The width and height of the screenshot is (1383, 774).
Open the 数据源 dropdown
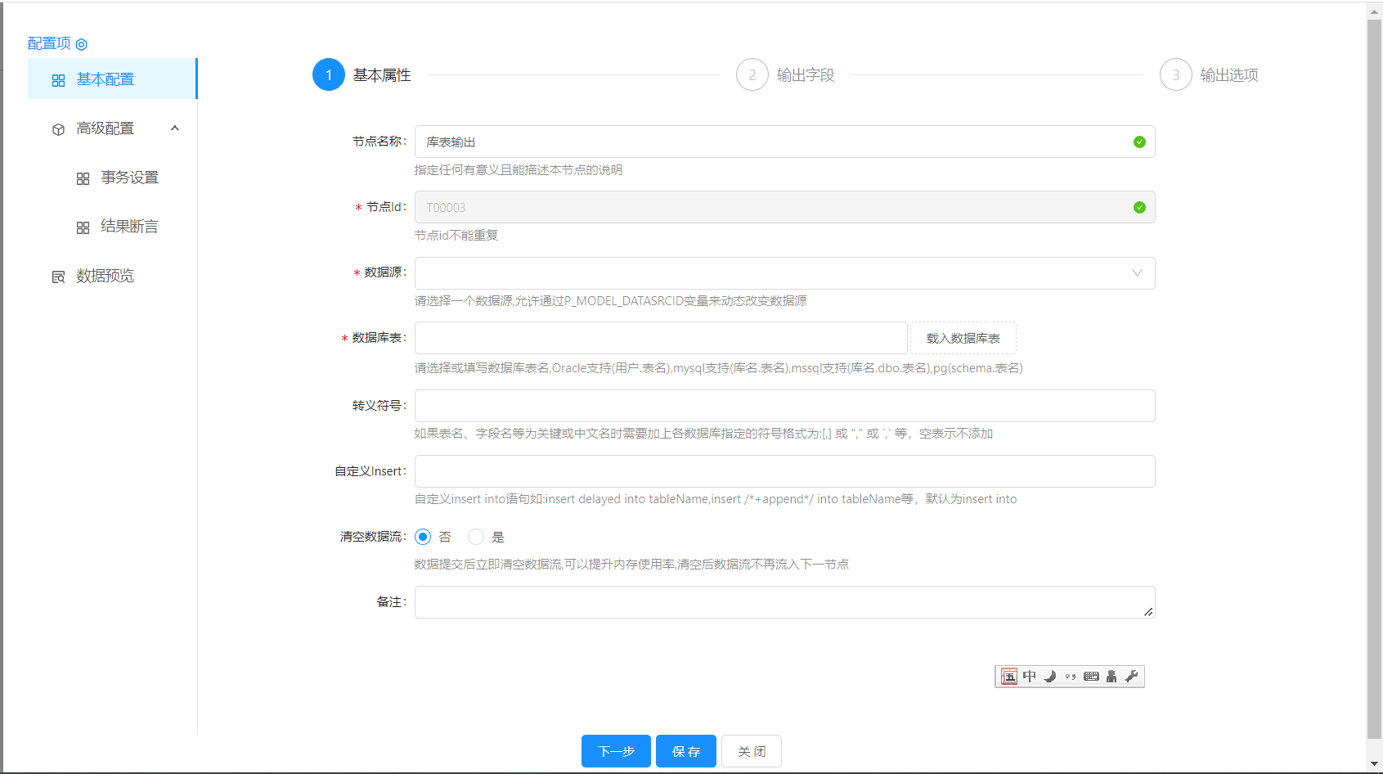pos(784,273)
